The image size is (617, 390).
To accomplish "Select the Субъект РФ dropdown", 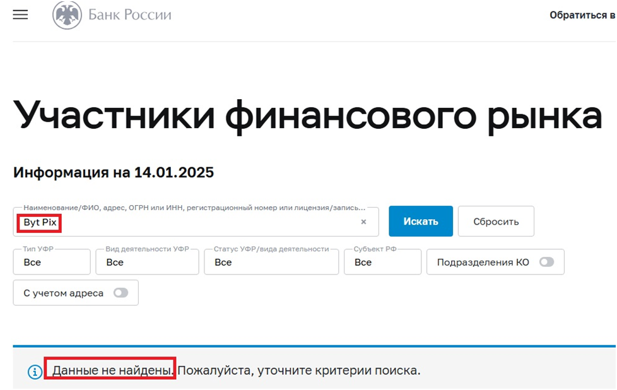I will pos(382,262).
